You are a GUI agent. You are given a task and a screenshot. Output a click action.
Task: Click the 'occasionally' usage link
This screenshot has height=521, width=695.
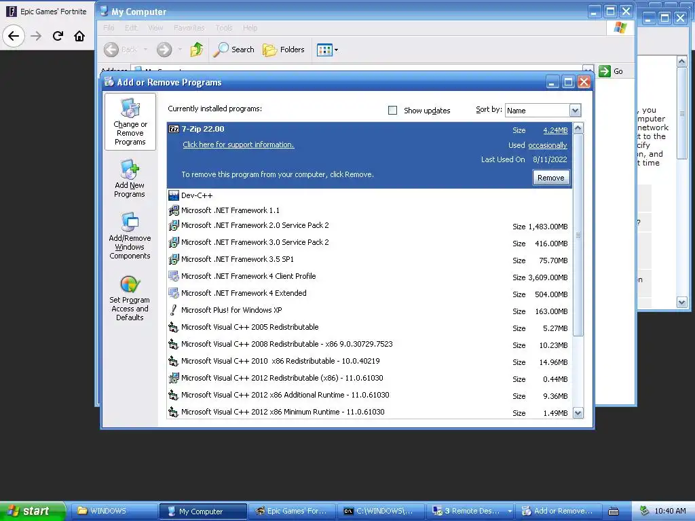click(548, 145)
